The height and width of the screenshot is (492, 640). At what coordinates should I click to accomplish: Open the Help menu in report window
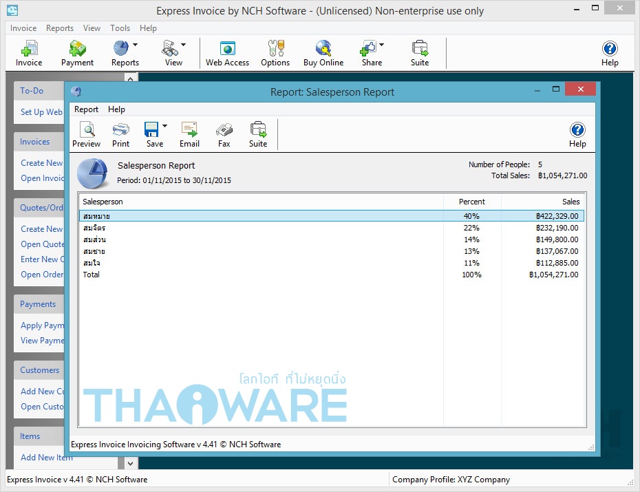click(116, 109)
